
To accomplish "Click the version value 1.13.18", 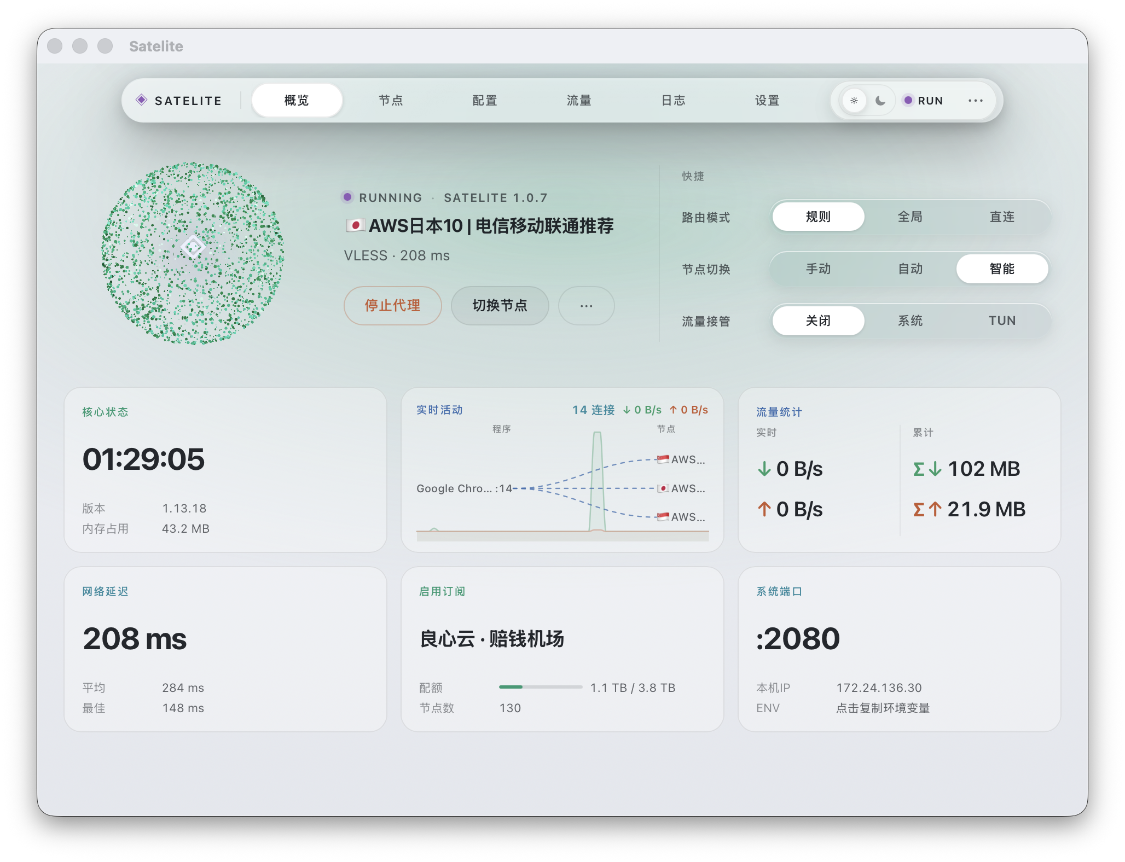I will 184,508.
